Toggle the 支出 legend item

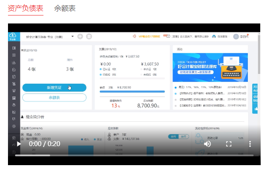98,139
